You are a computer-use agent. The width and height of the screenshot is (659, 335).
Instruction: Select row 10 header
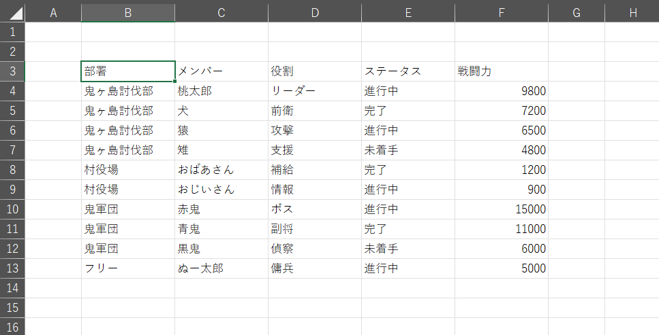pyautogui.click(x=12, y=209)
